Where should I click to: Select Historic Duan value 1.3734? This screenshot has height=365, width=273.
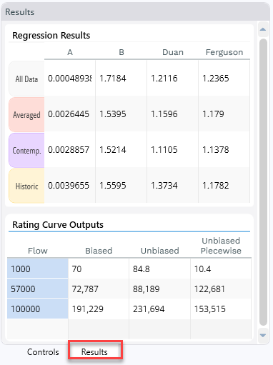pyautogui.click(x=172, y=186)
